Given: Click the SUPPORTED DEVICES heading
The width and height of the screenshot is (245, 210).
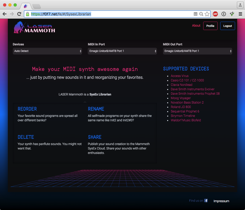Looking at the screenshot, I should point(186,69).
